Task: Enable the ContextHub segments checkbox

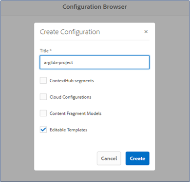Action: click(x=43, y=80)
